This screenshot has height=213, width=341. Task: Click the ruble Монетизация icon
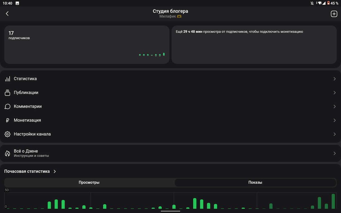[x=8, y=120]
